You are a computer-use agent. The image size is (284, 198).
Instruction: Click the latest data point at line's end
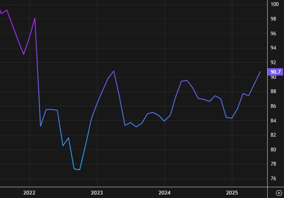click(x=260, y=72)
